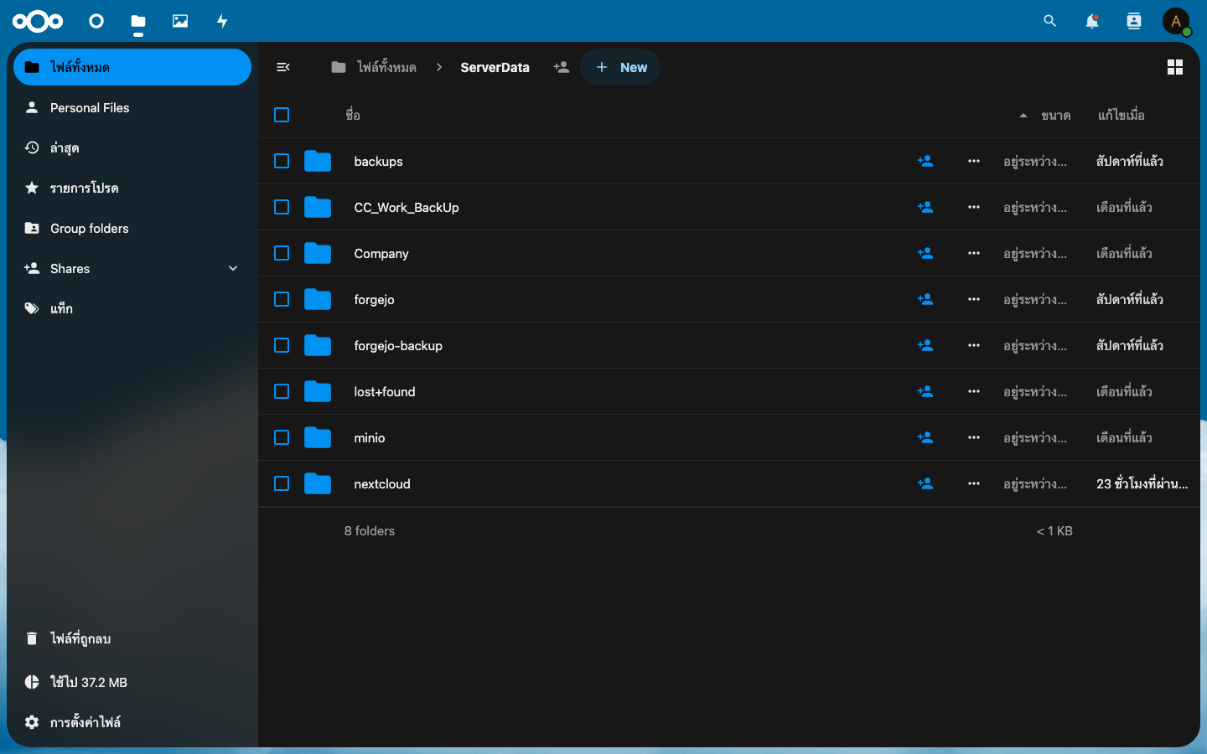Viewport: 1207px width, 754px height.
Task: Open the CC_Work_BackUp folder name
Action: click(x=407, y=207)
